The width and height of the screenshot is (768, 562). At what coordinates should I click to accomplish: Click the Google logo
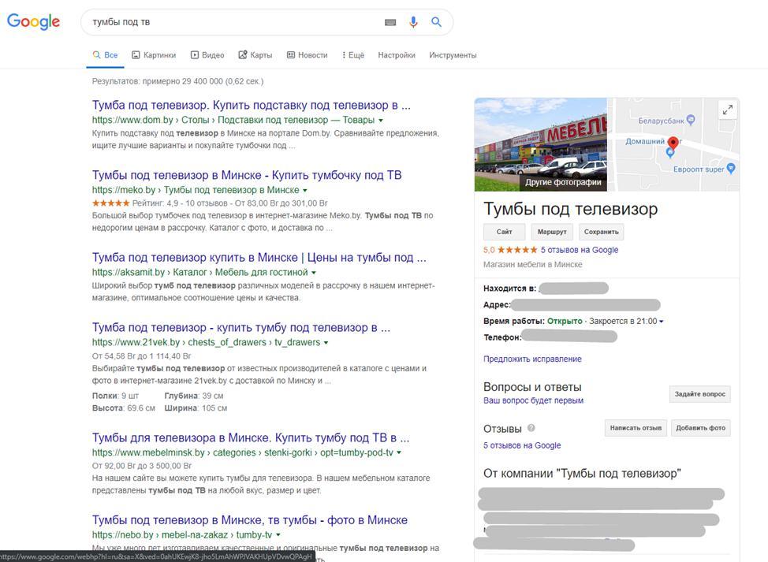coord(33,21)
